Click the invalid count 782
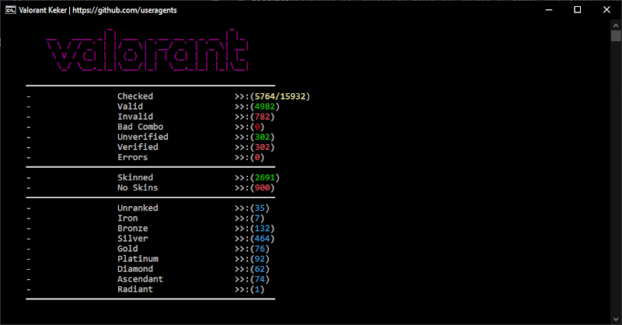Screen dimensions: 622x325 [x=262, y=117]
